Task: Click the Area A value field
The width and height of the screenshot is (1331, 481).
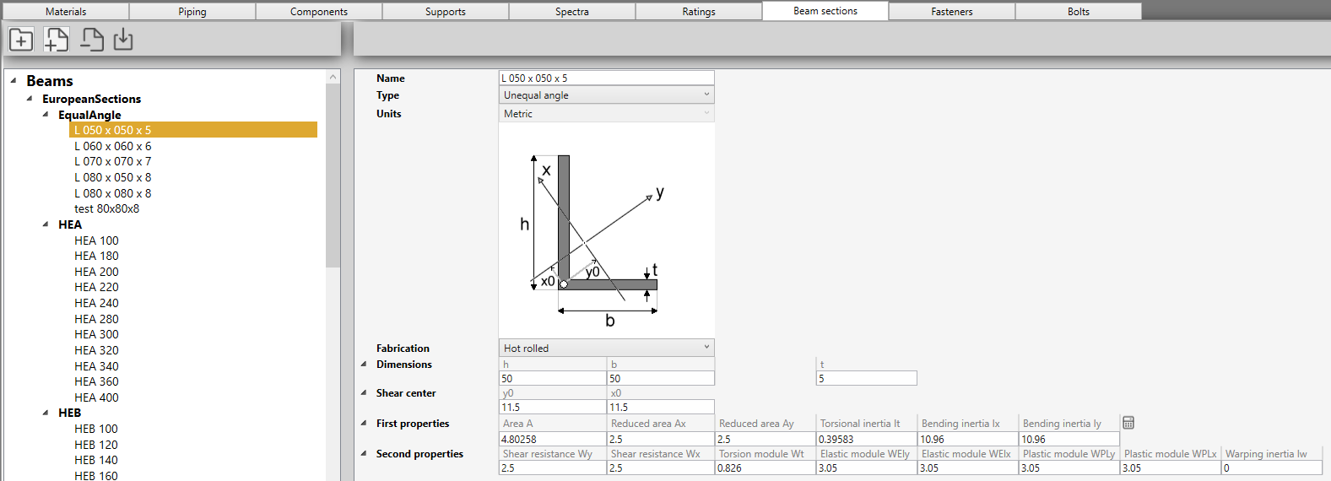Action: [x=553, y=439]
